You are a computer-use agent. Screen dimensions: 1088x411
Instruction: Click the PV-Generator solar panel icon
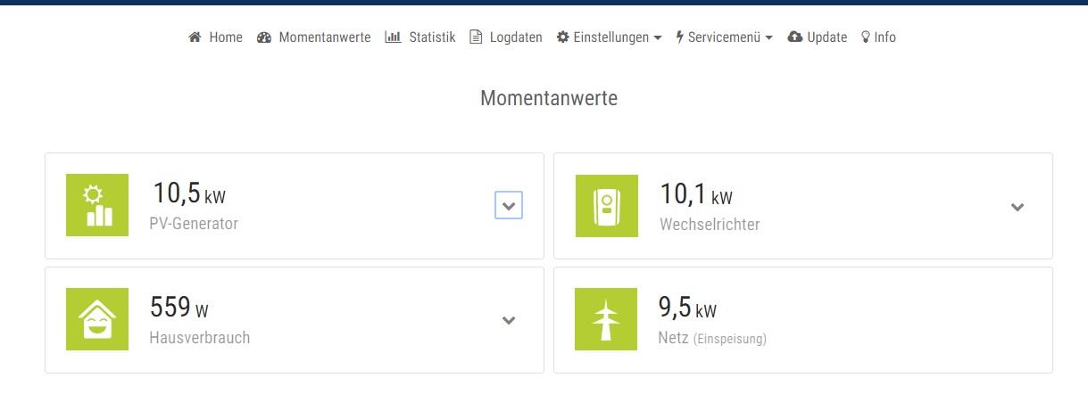(x=97, y=205)
